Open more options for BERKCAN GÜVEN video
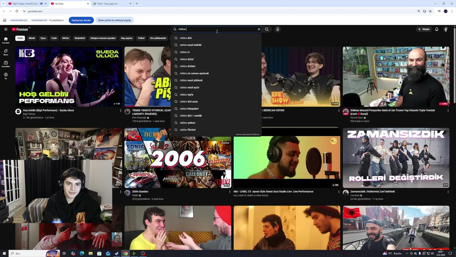The width and height of the screenshot is (456, 257). pos(339,111)
